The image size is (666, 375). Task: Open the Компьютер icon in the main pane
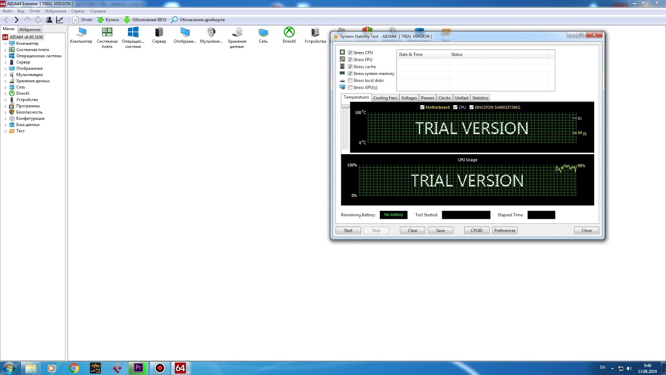(81, 35)
